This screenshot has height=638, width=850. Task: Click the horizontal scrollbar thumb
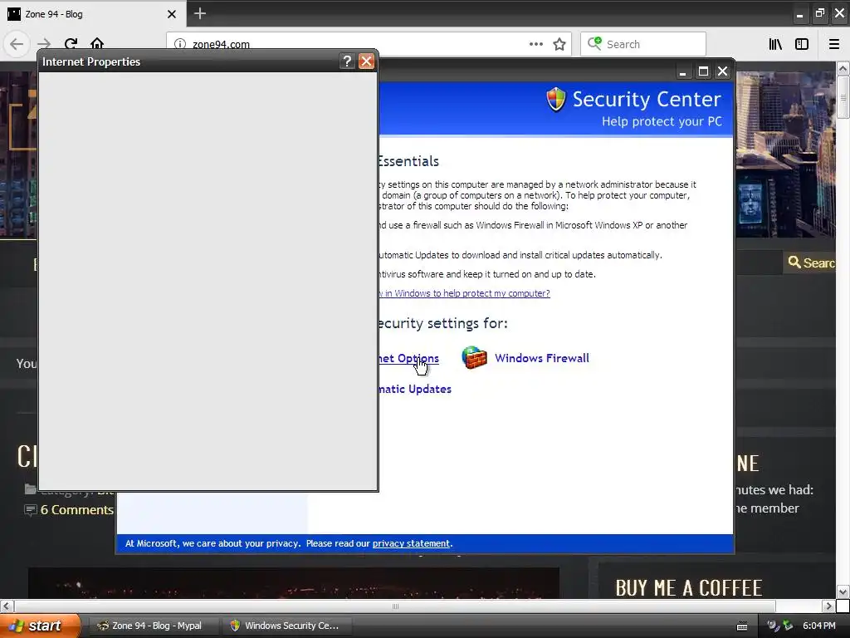[395, 606]
